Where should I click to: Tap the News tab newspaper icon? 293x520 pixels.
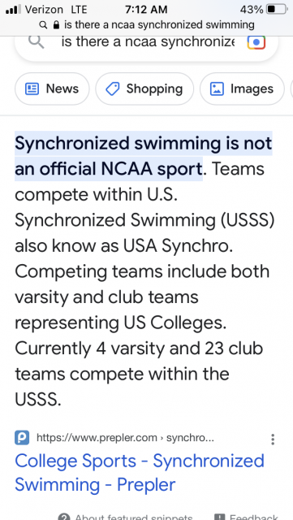pos(32,89)
